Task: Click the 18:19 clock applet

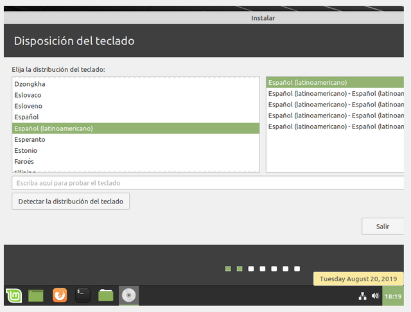Action: 393,296
